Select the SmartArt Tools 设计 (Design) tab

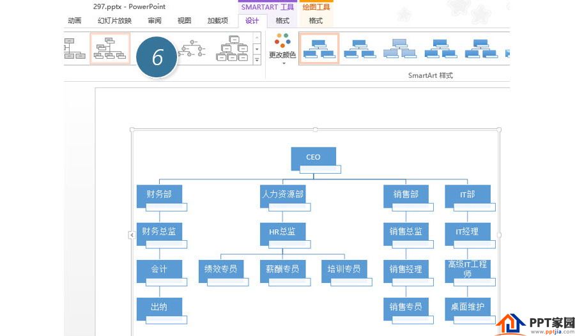click(252, 20)
